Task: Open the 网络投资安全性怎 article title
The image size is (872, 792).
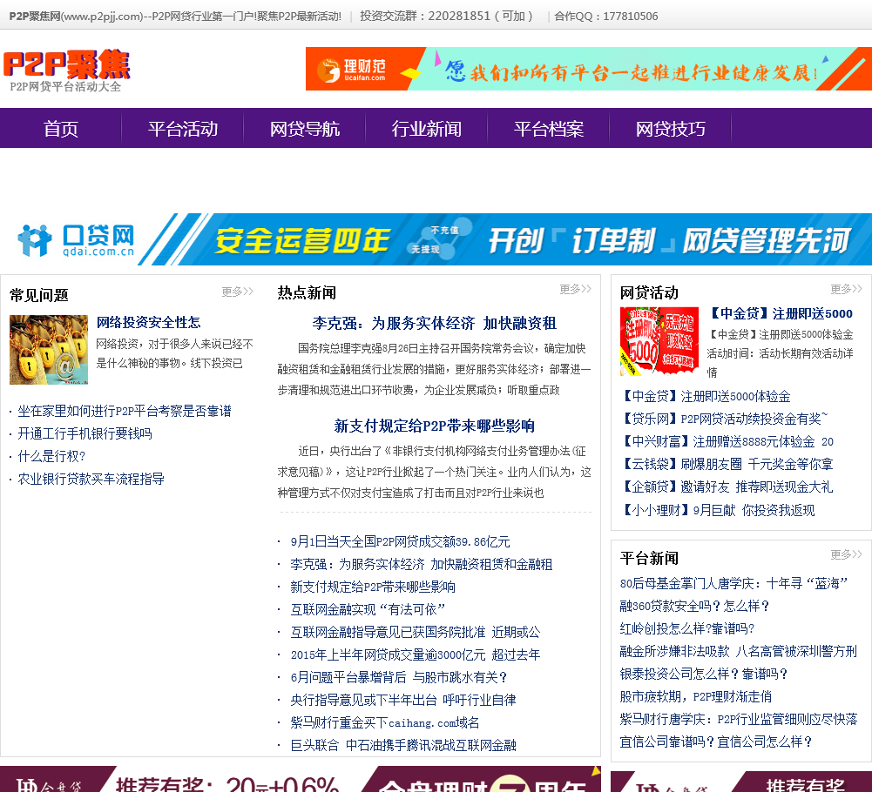Action: tap(148, 322)
